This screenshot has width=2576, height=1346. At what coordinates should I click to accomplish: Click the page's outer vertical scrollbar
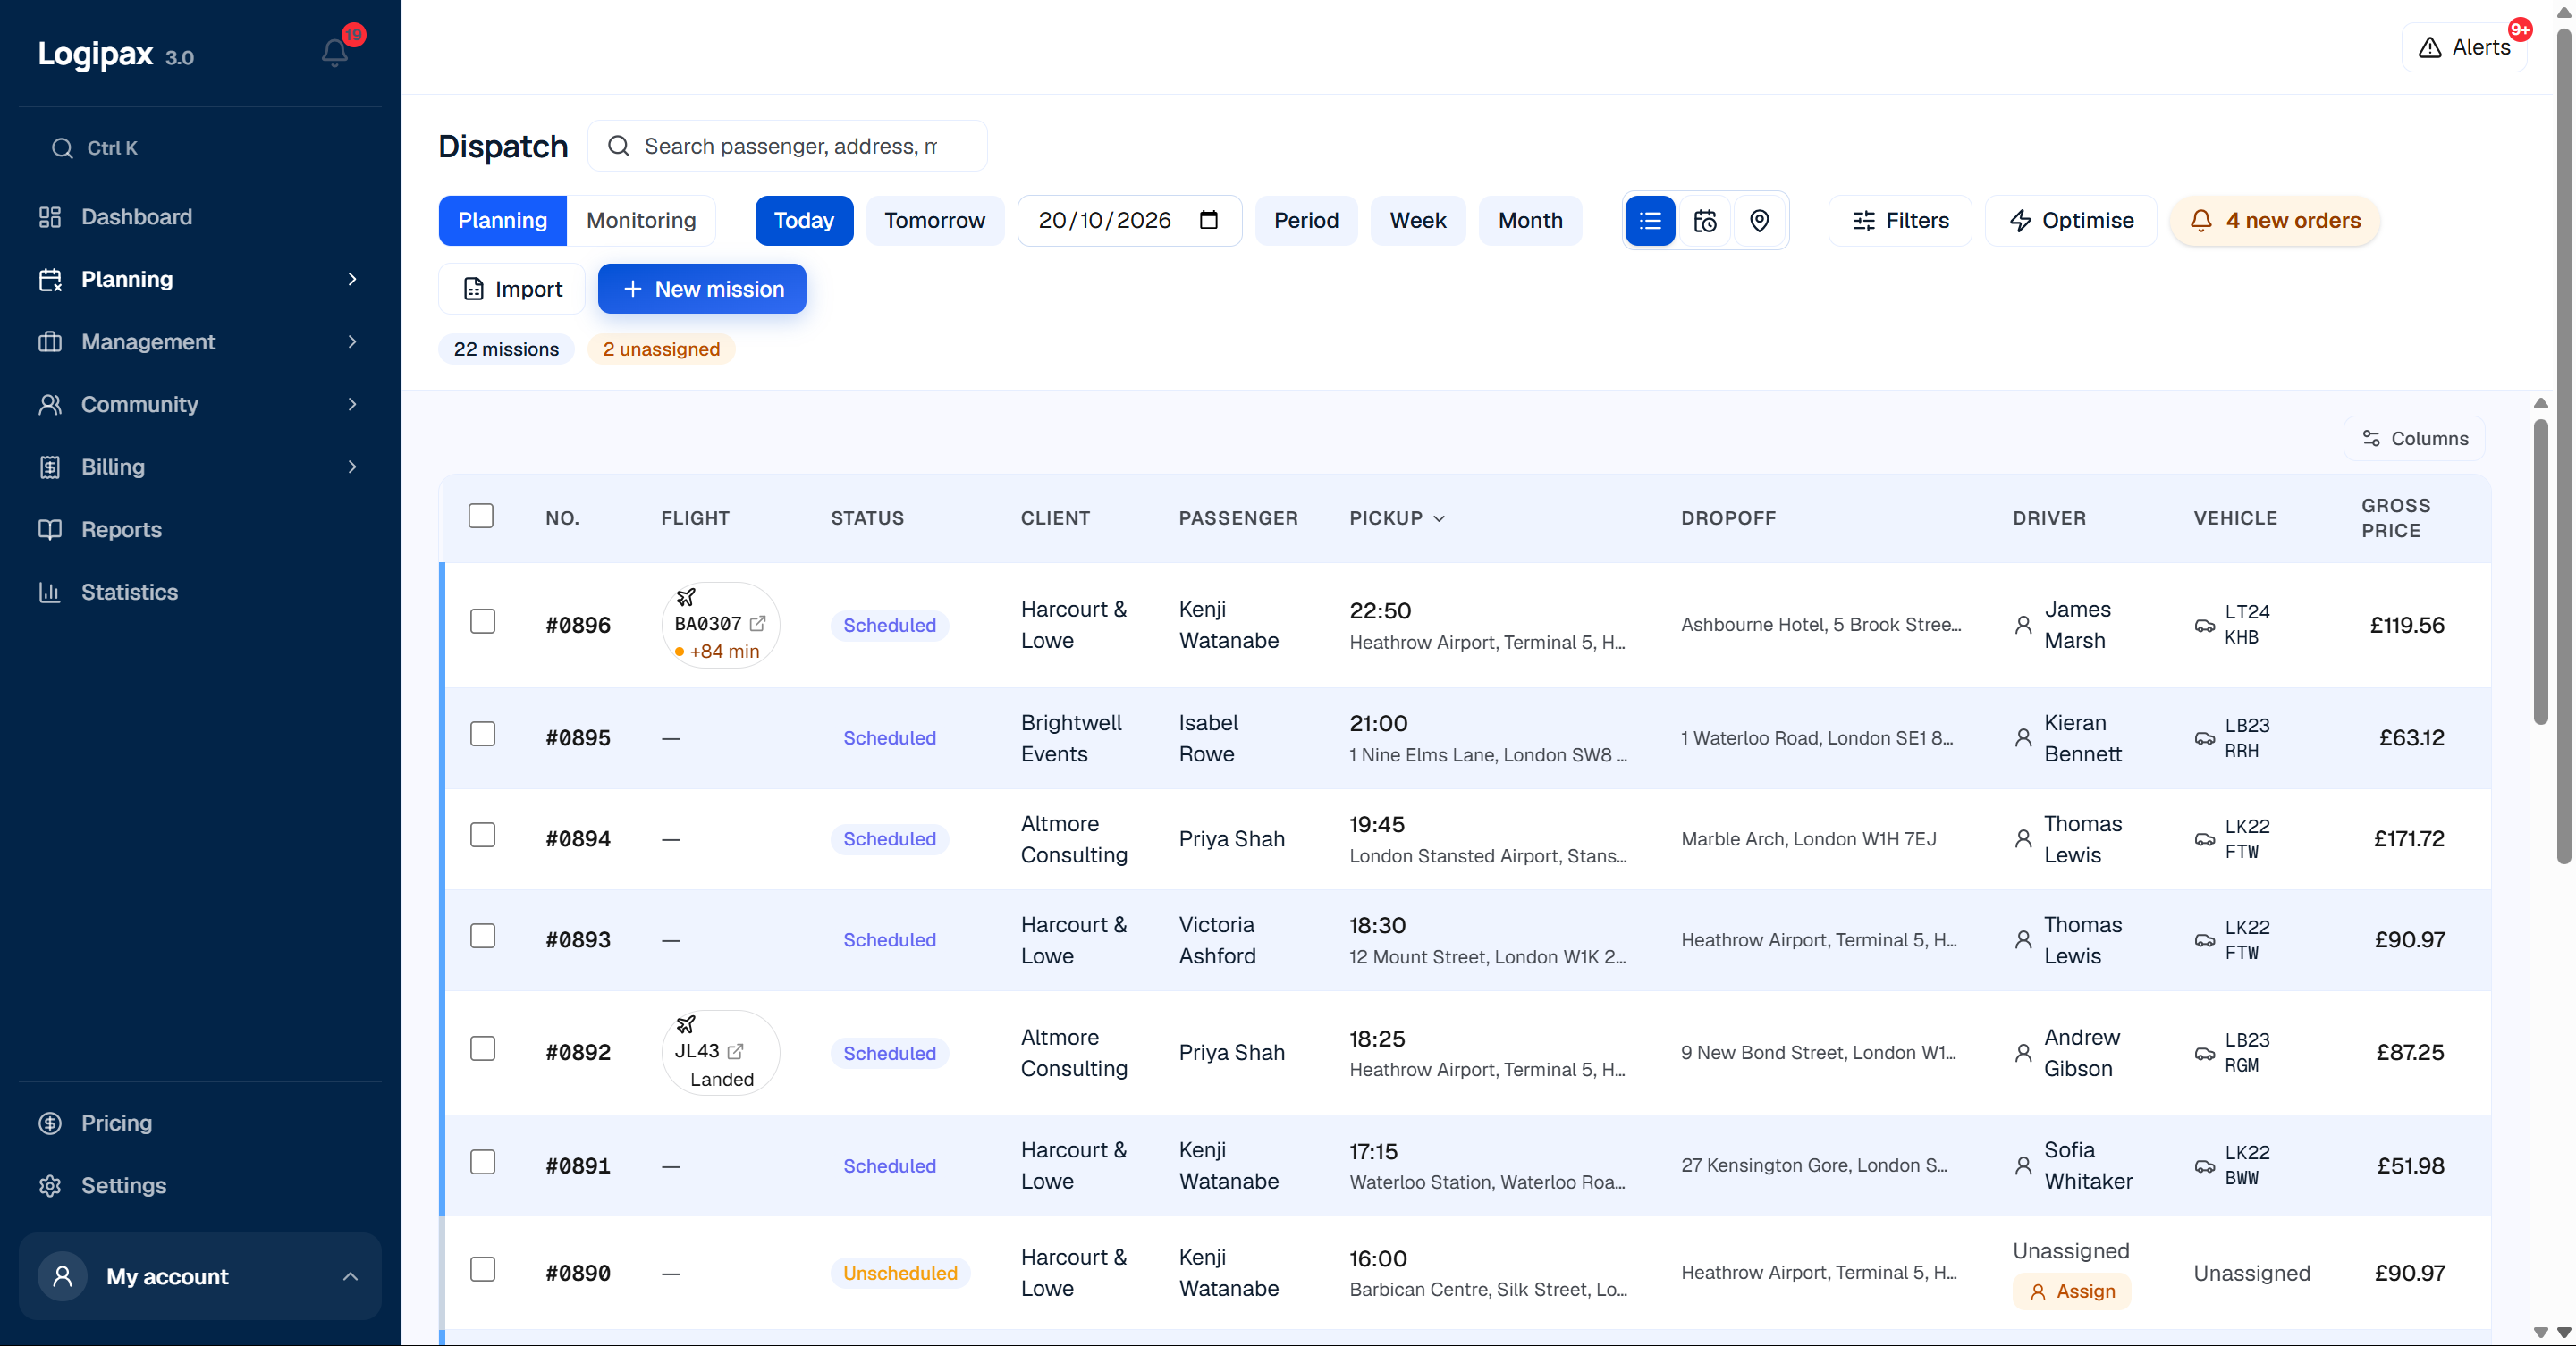[x=2563, y=445]
